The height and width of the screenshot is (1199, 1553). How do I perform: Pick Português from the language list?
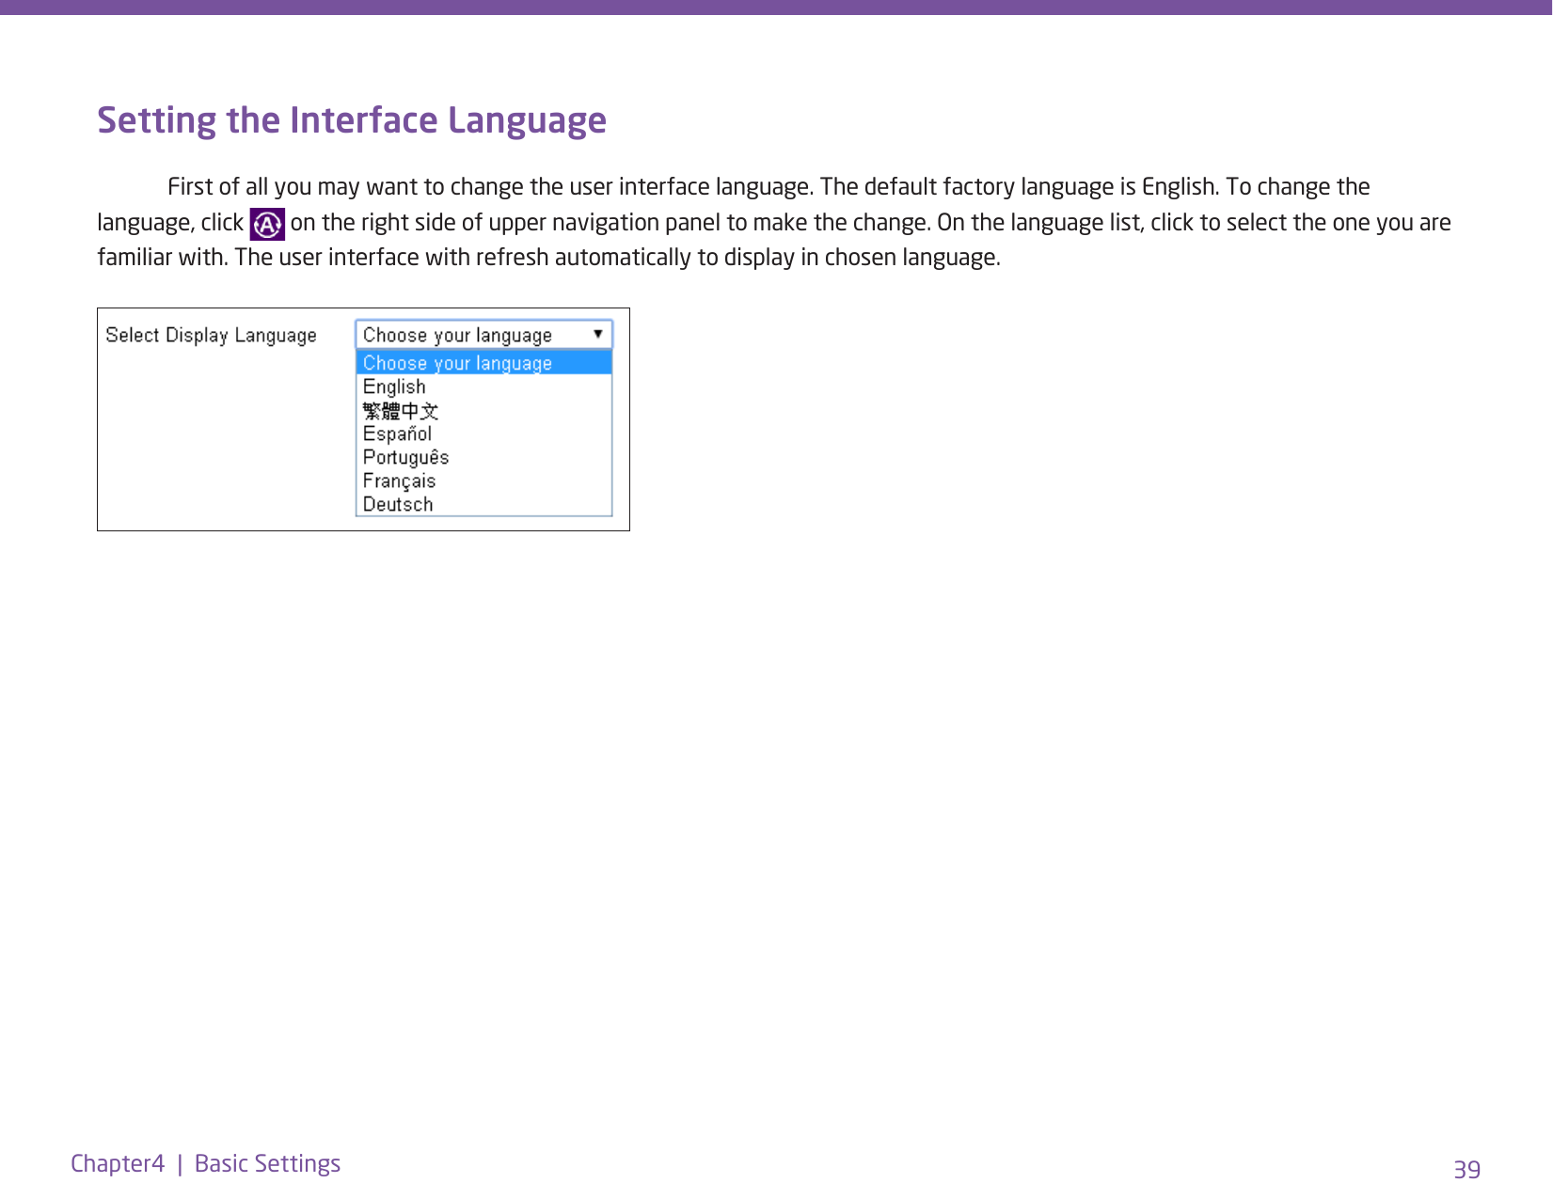tap(483, 457)
